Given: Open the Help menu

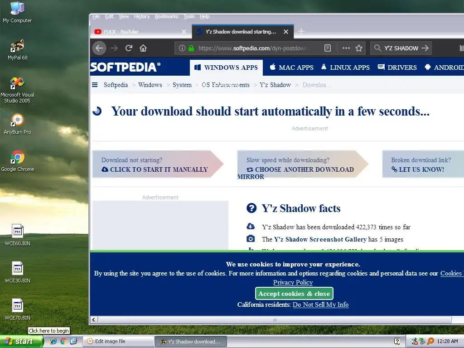Looking at the screenshot, I should point(204,17).
